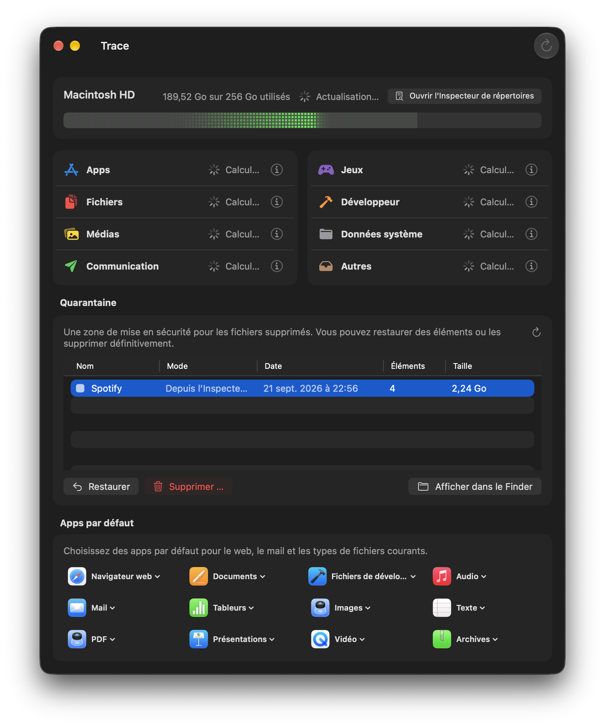Open the Texte default app dropdown

tap(459, 608)
